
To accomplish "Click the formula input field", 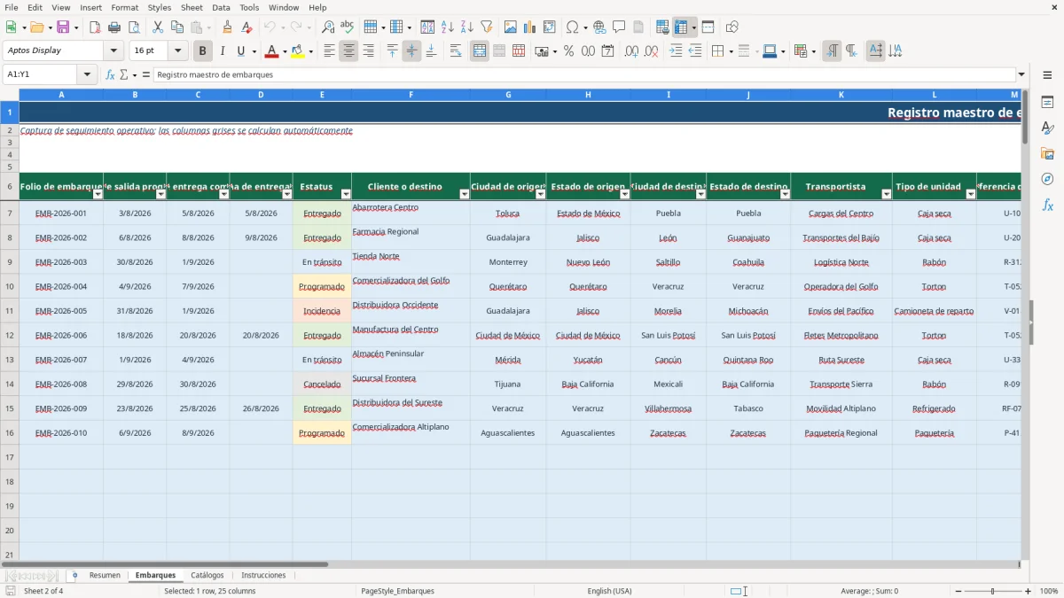I will coord(584,74).
